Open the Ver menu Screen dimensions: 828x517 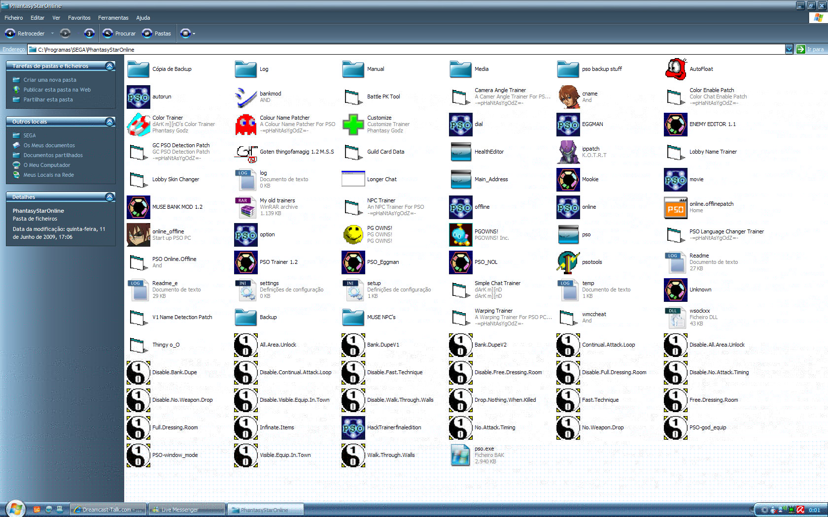pyautogui.click(x=56, y=18)
